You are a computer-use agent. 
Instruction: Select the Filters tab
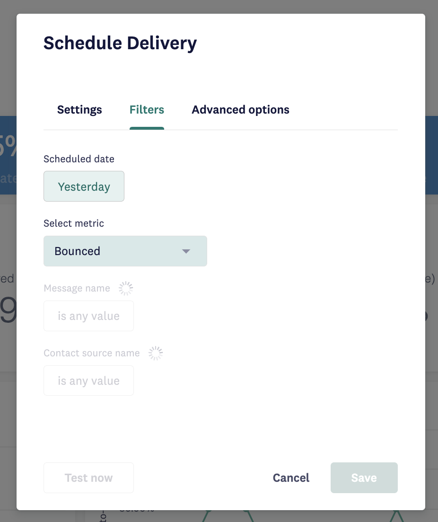click(147, 109)
